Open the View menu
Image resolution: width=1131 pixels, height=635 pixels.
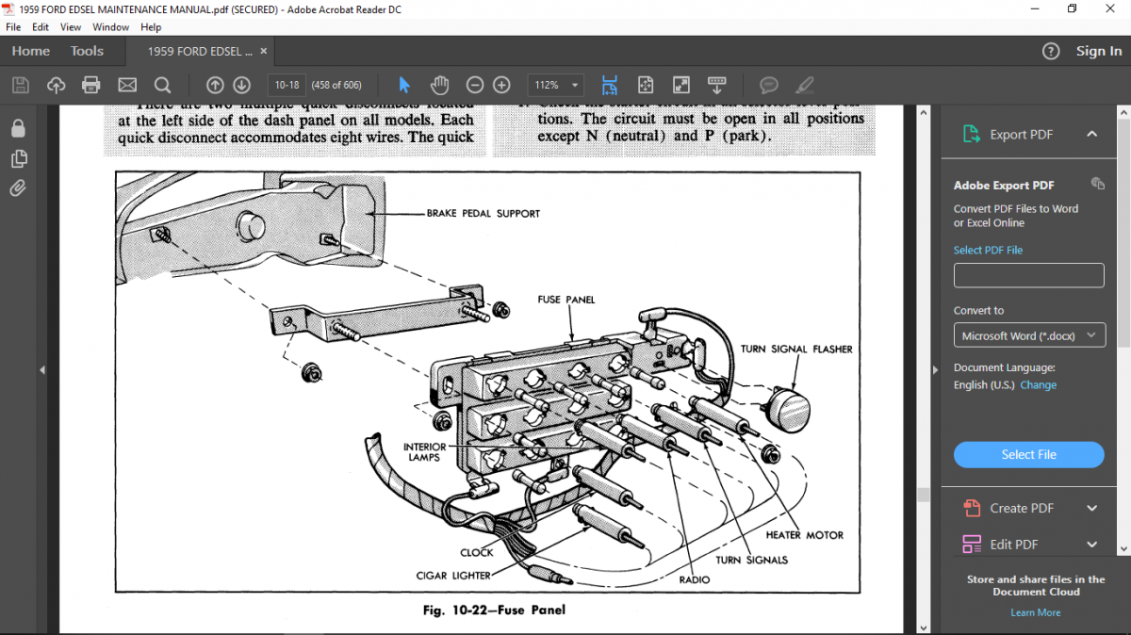point(71,27)
